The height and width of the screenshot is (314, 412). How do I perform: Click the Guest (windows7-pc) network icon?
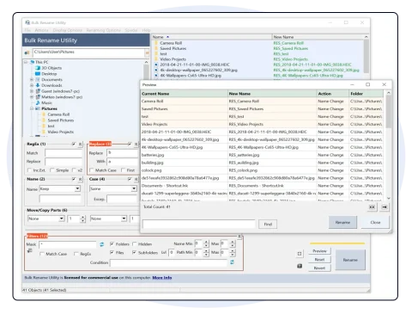point(38,91)
